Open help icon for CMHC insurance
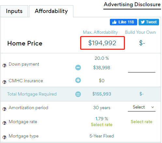 (5, 82)
